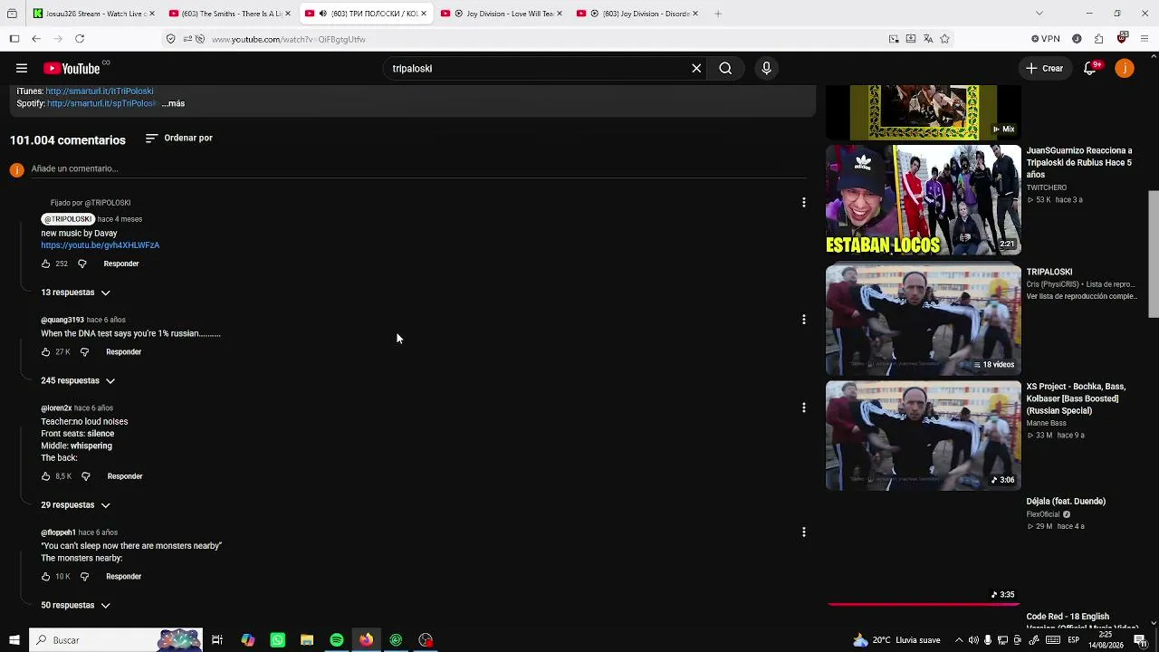
Task: Open the @TRIPOLOSKI channel badge
Action: [68, 219]
